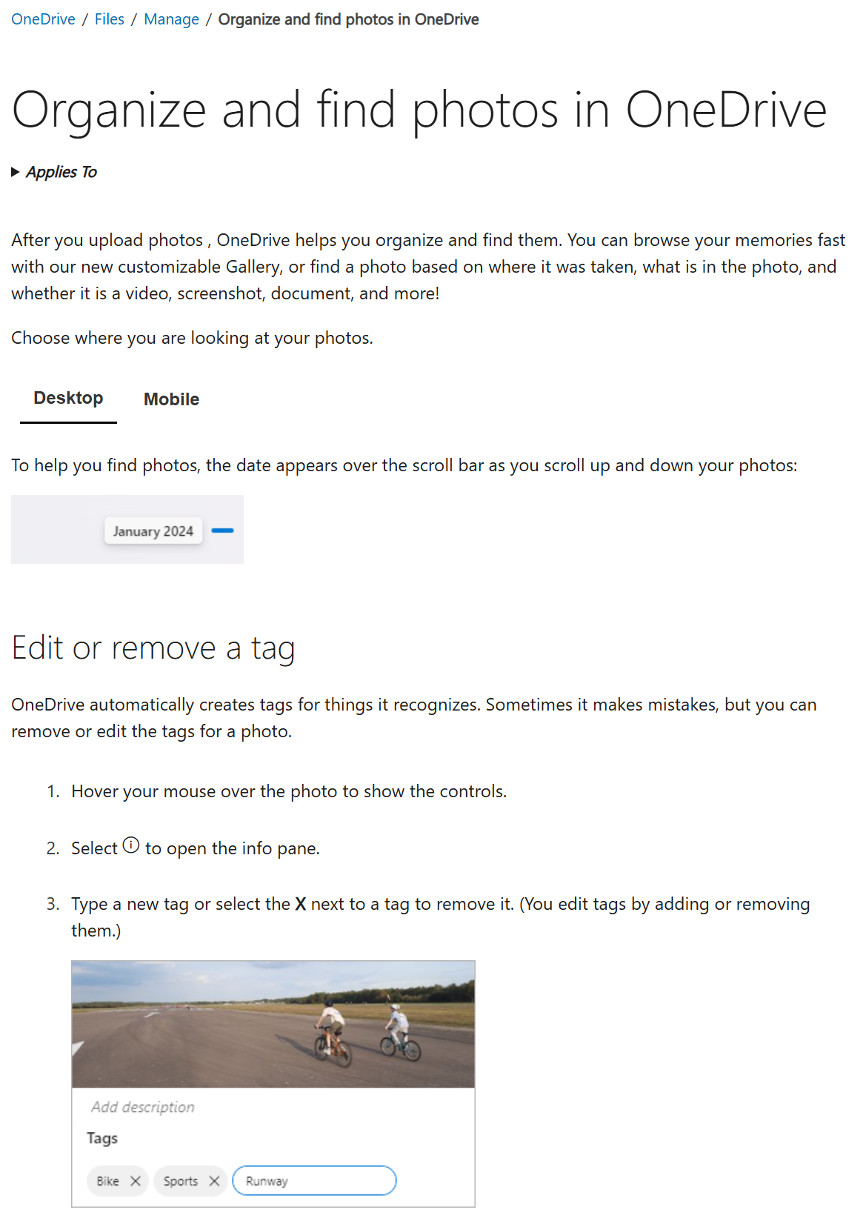This screenshot has width=863, height=1224.
Task: Remove the Sports tag with its X
Action: [214, 1181]
